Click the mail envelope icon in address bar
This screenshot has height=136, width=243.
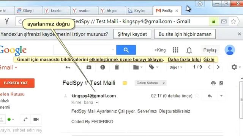[224, 22]
